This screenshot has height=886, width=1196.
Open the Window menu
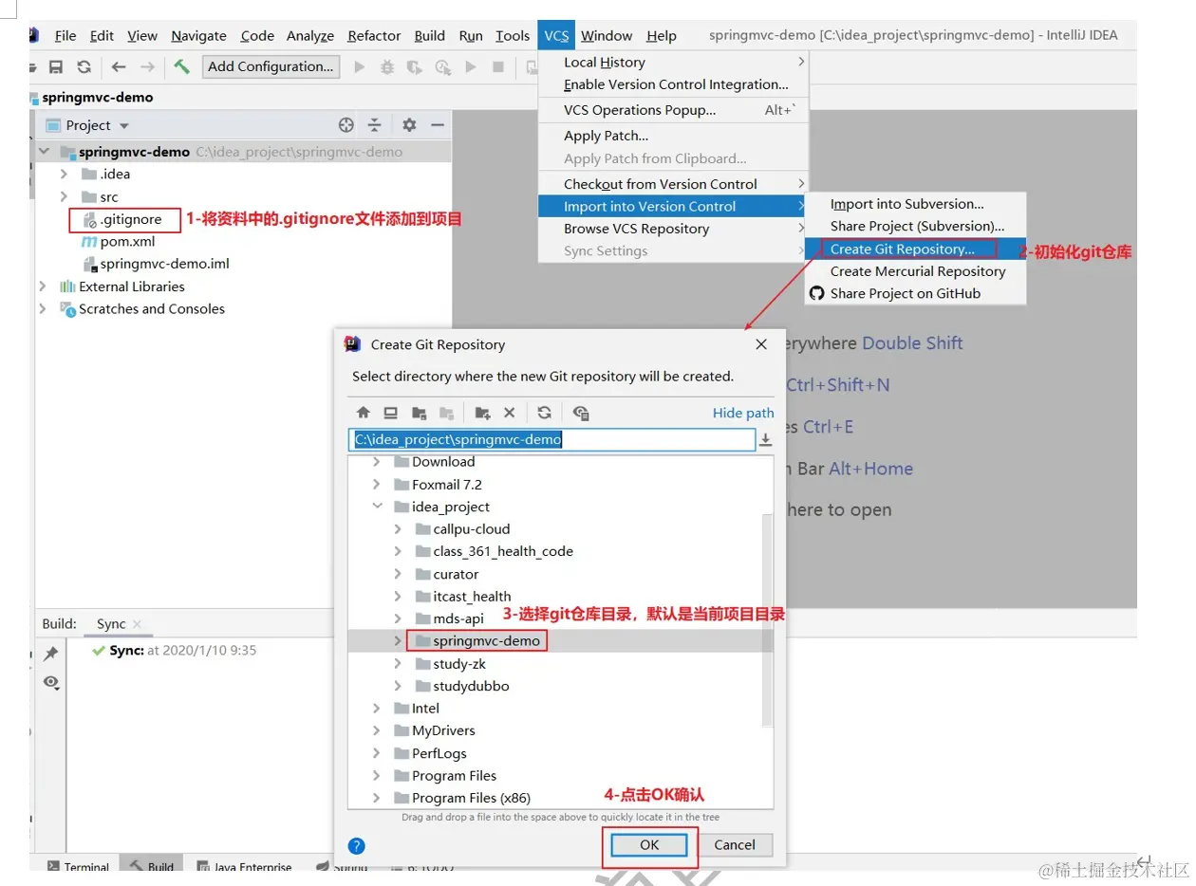(607, 36)
